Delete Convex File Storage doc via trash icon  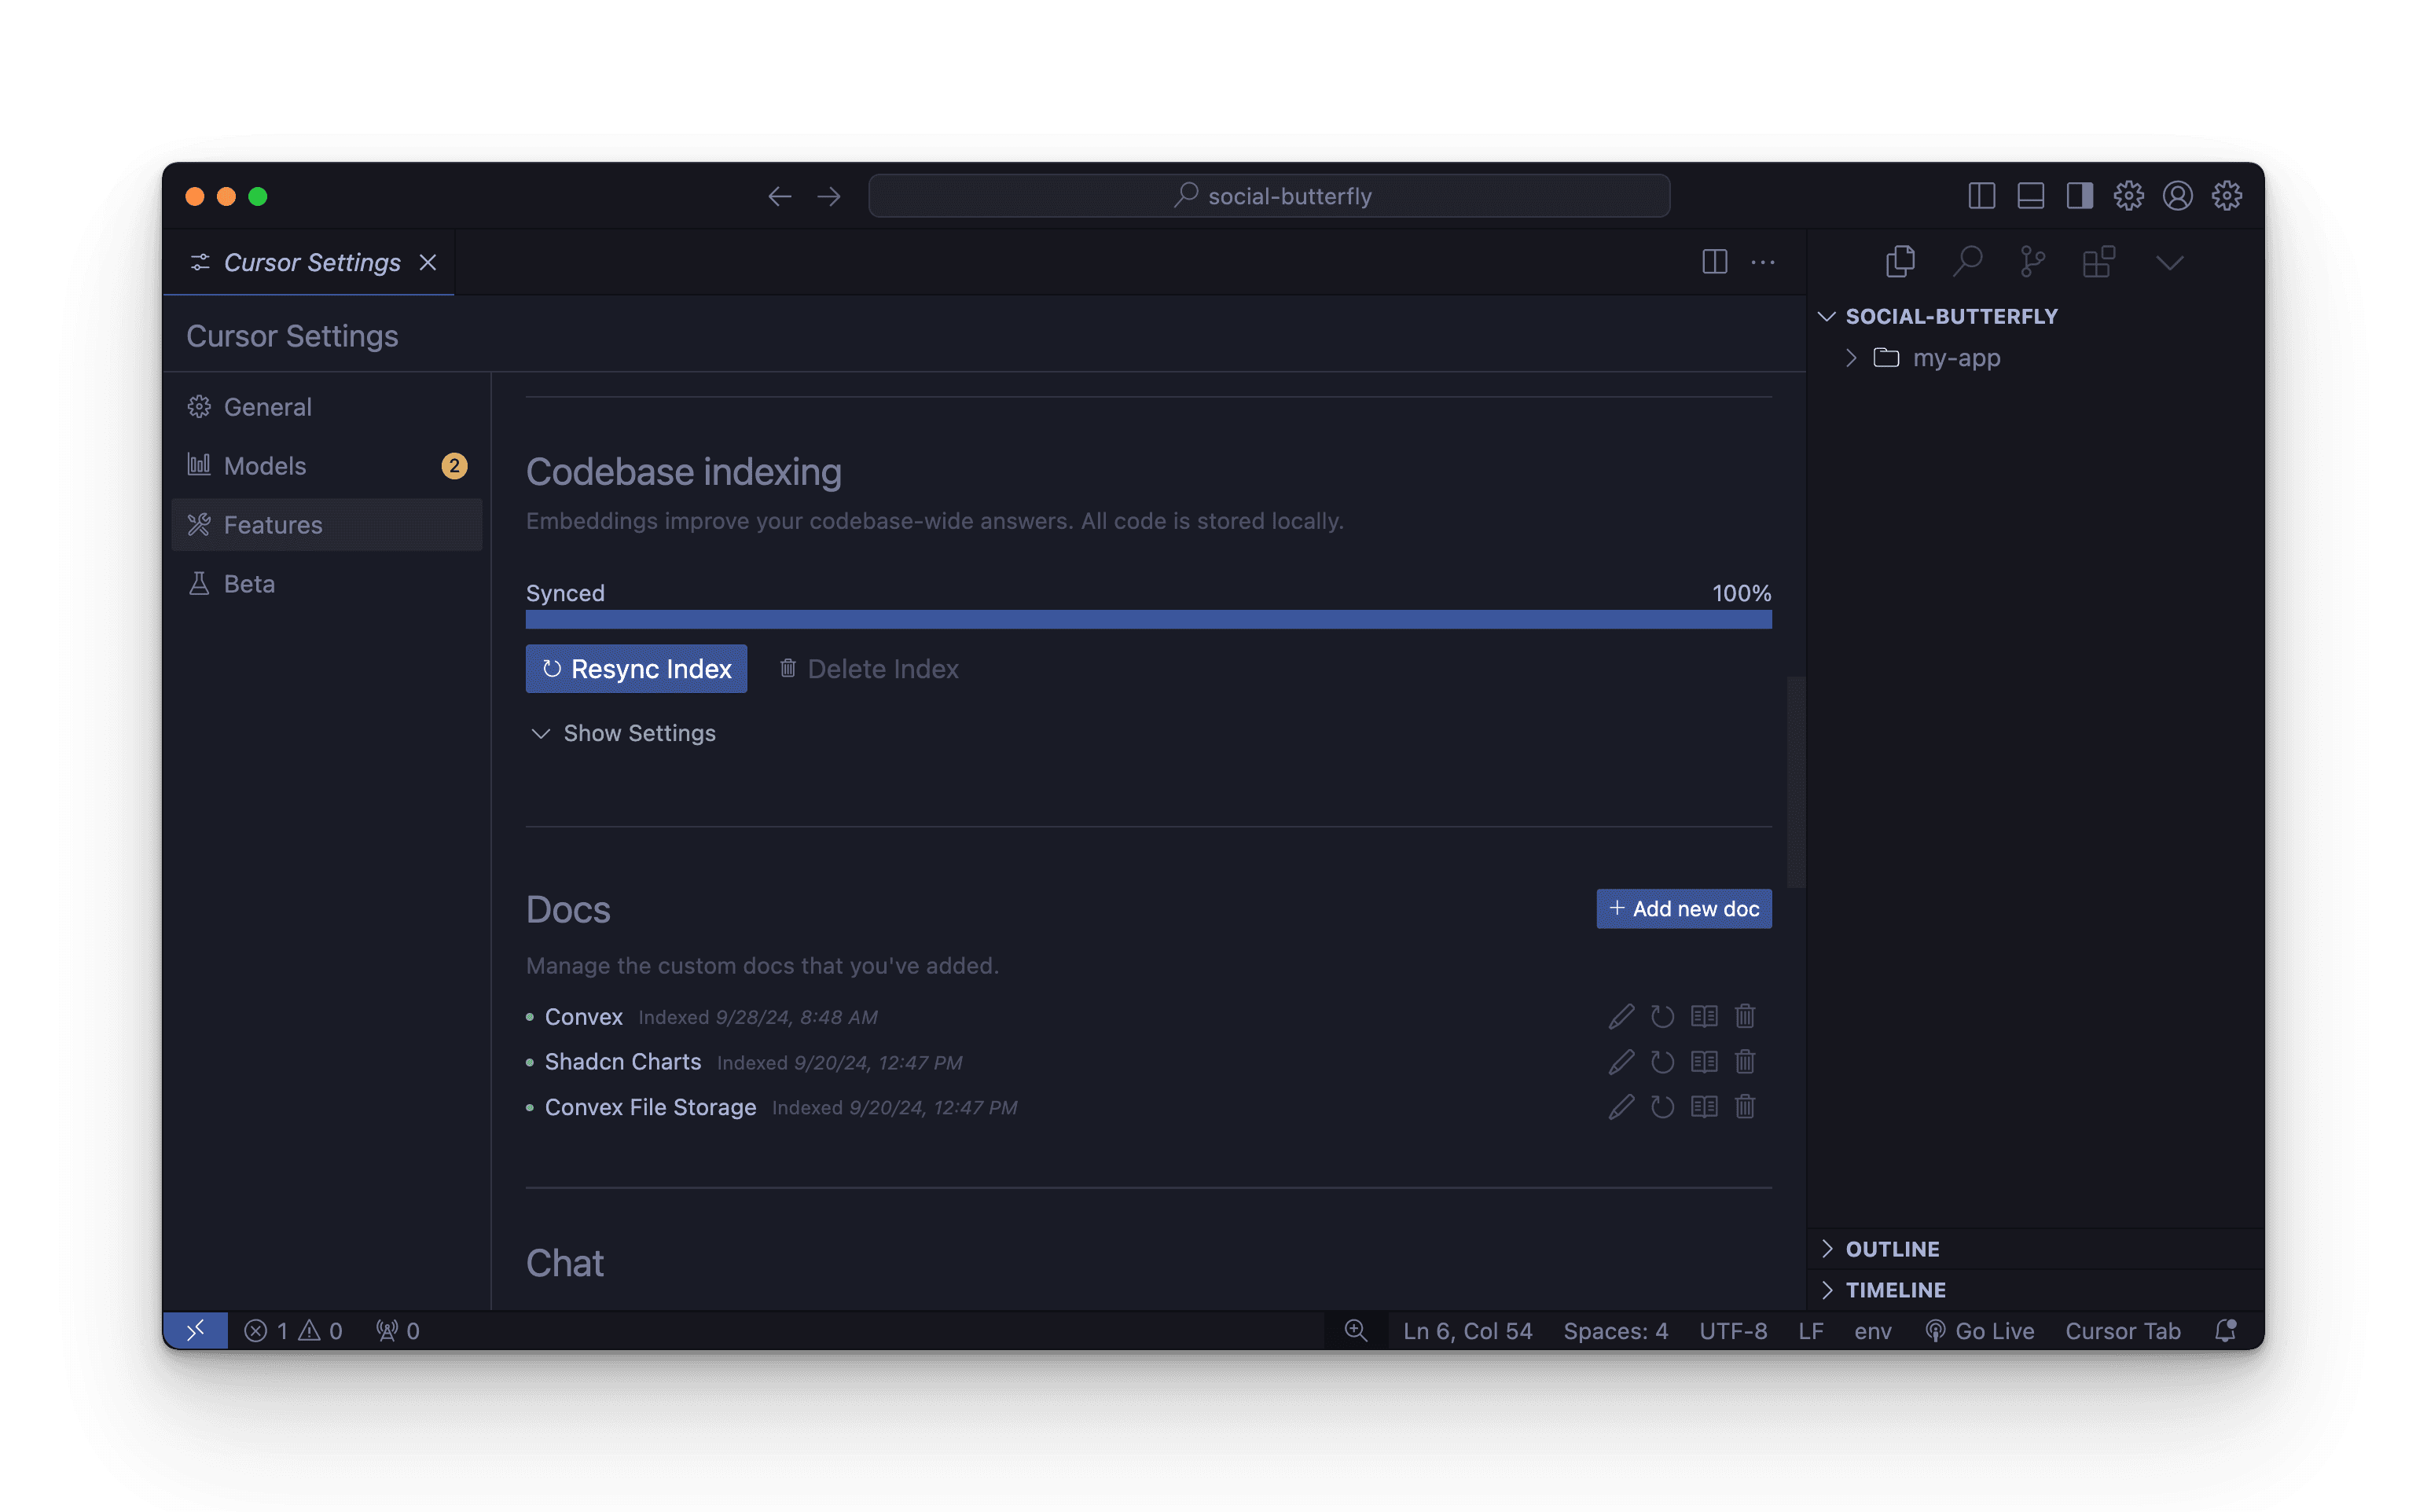pos(1745,1107)
